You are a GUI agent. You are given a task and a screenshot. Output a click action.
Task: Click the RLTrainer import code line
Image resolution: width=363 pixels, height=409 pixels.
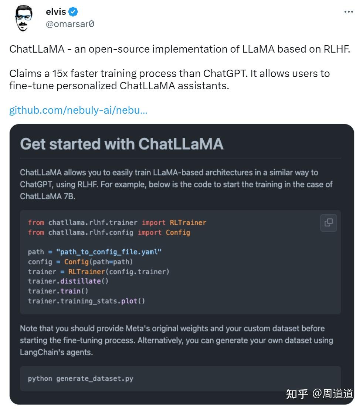click(117, 223)
